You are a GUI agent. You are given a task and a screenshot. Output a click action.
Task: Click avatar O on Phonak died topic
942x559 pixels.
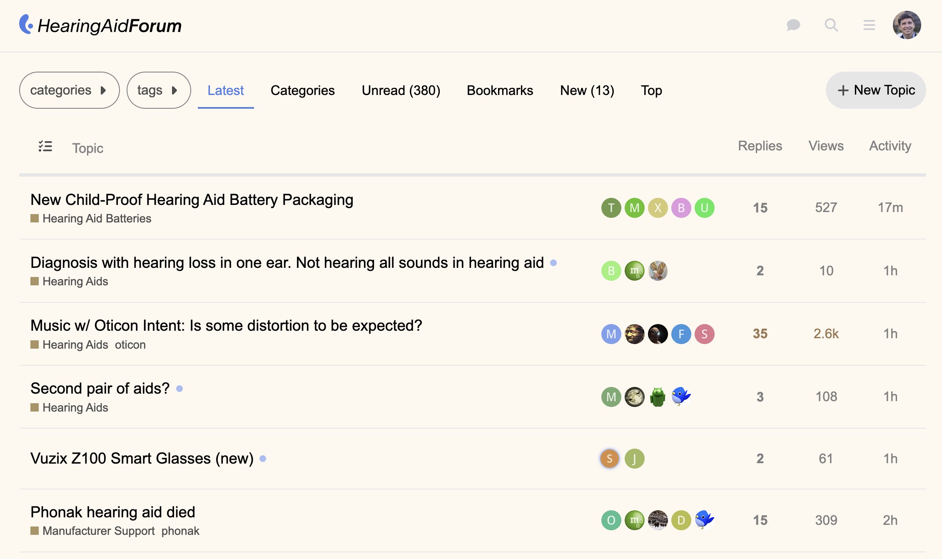[611, 520]
